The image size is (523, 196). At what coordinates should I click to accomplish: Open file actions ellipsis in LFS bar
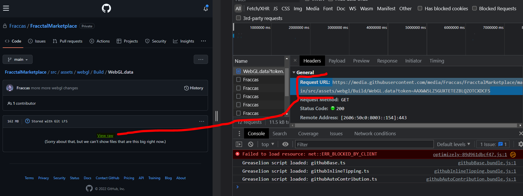pyautogui.click(x=202, y=121)
